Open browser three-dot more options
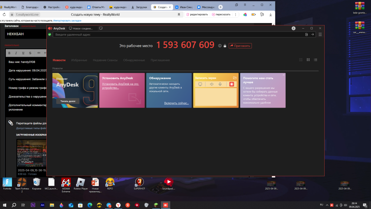The height and width of the screenshot is (209, 371). (236, 14)
